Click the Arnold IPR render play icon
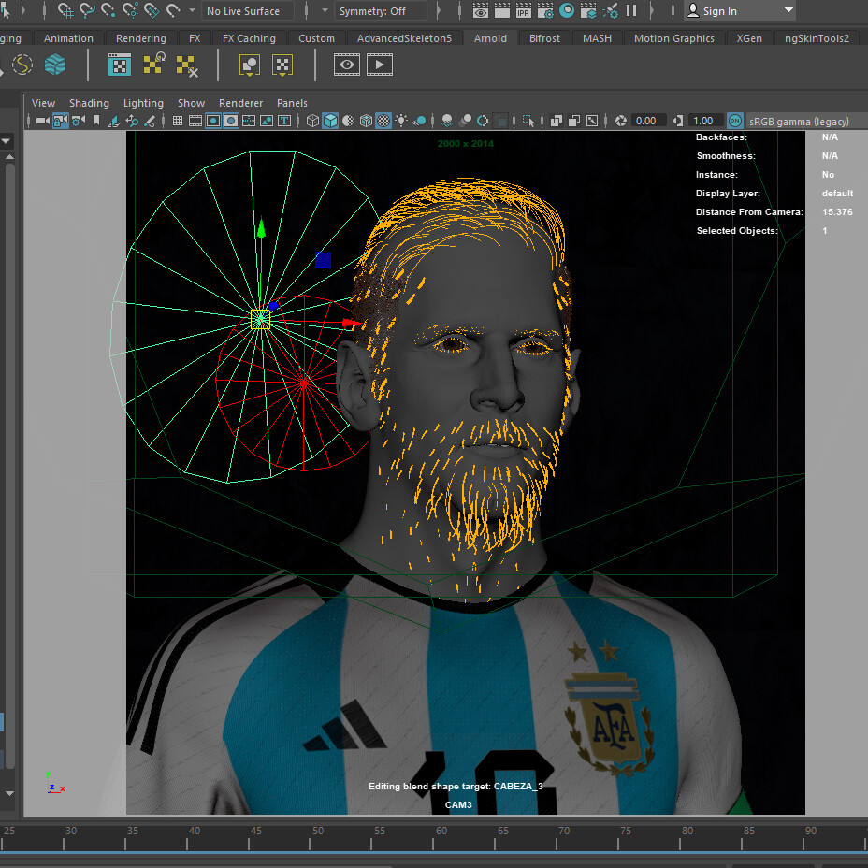This screenshot has width=868, height=868. (x=380, y=65)
